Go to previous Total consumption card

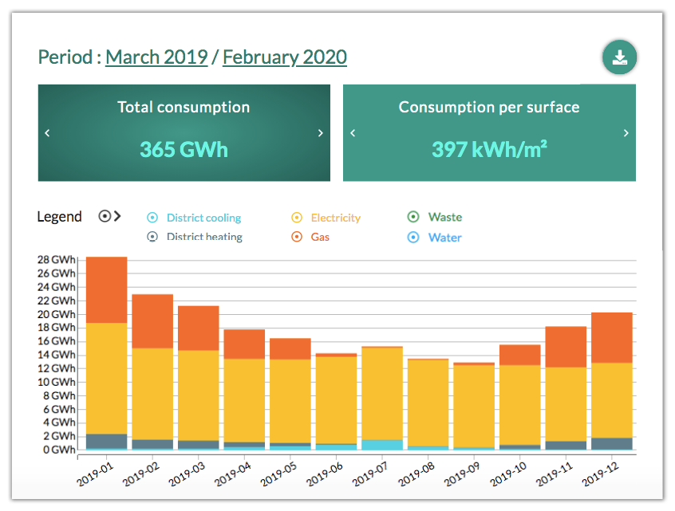[47, 133]
